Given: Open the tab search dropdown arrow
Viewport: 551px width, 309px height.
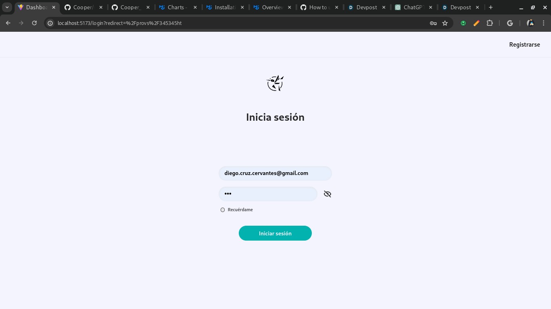Looking at the screenshot, I should [x=7, y=7].
